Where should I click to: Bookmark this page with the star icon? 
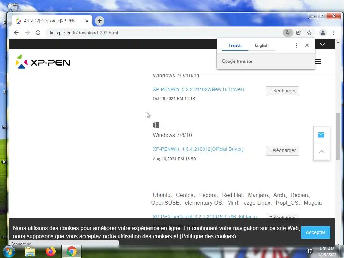309,33
